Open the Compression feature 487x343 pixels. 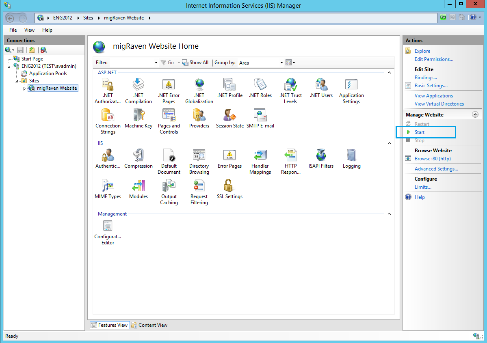tap(138, 159)
